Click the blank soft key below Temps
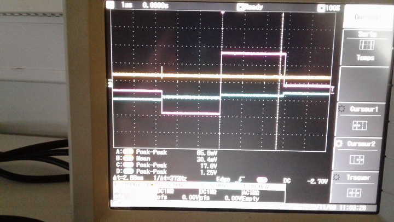Viewport: 394px width, 222px height. point(363,84)
